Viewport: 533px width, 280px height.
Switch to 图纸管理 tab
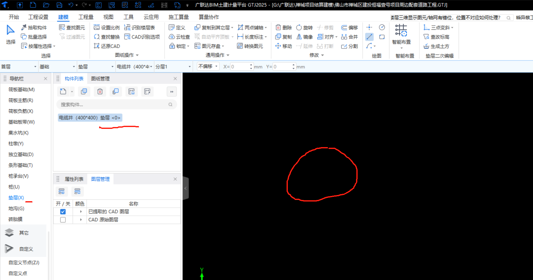pyautogui.click(x=100, y=79)
